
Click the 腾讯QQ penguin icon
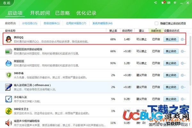coord(9,39)
